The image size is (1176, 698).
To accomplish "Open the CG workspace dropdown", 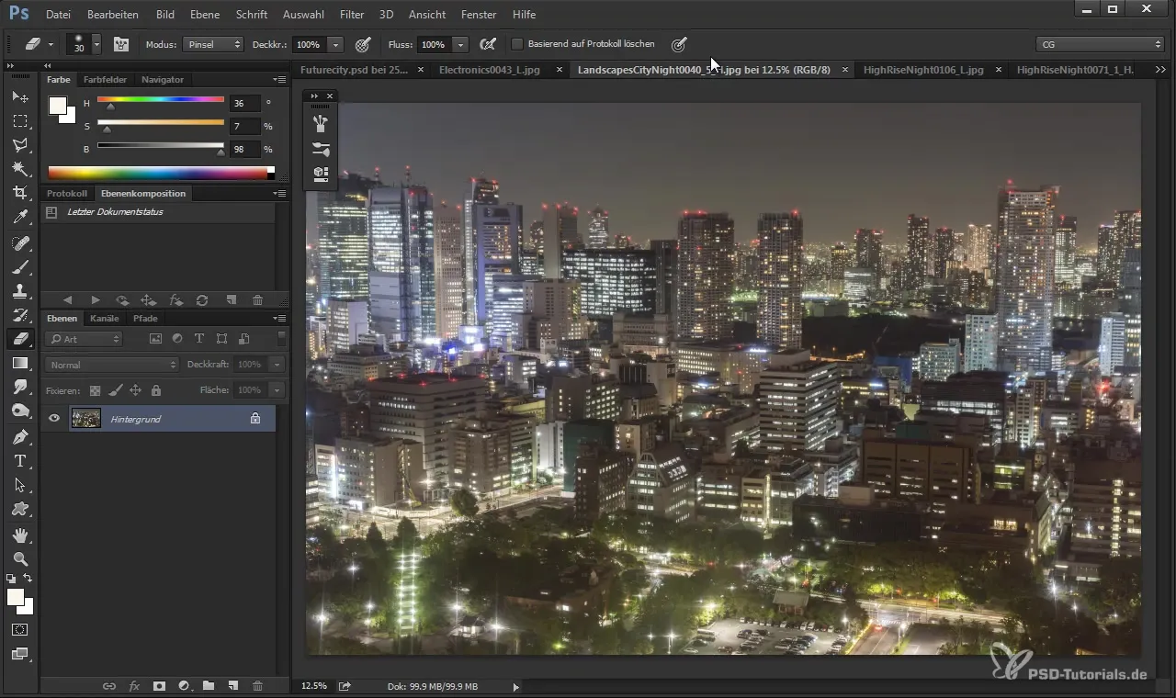I will point(1100,44).
